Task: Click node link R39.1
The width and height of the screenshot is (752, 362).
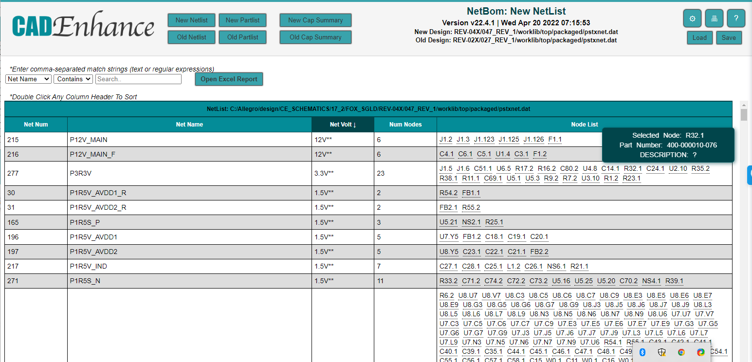Action: coord(674,281)
